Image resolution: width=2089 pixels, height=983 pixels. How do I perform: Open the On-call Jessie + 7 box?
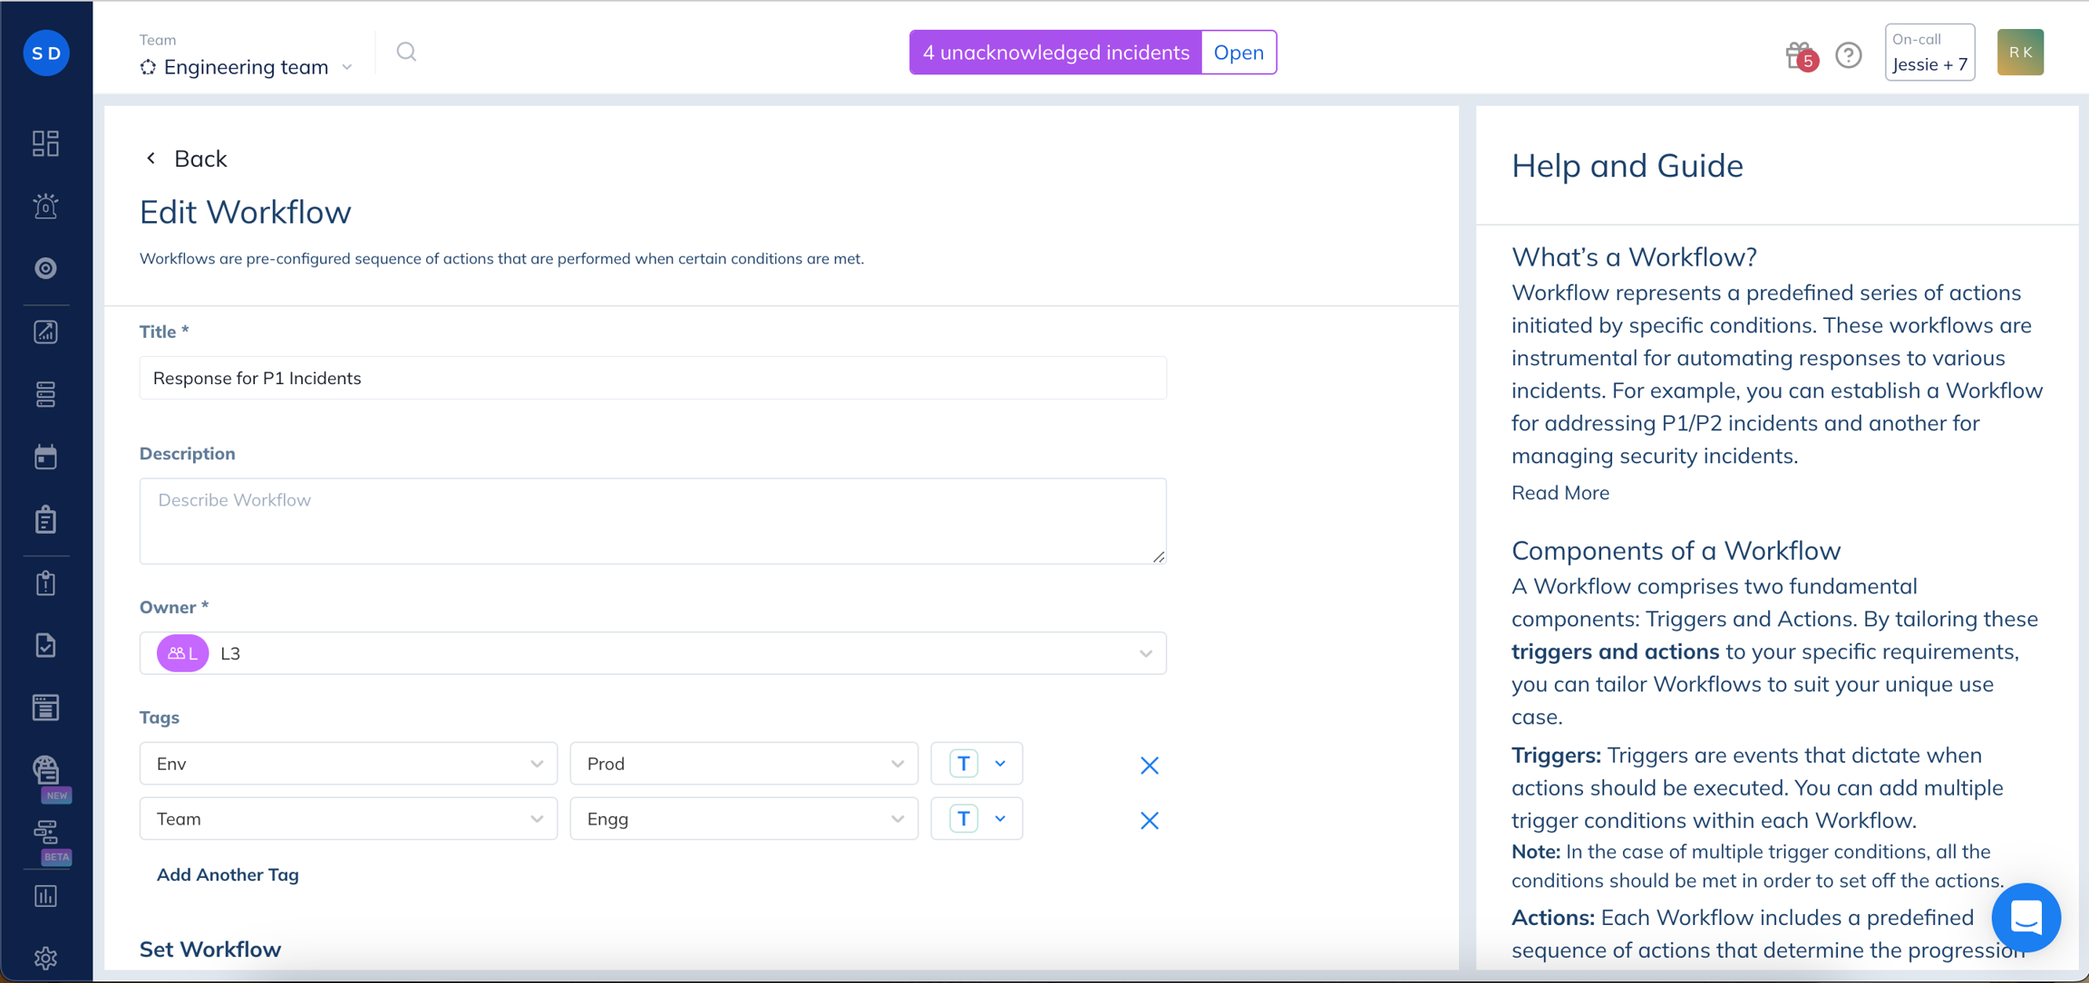pos(1929,53)
